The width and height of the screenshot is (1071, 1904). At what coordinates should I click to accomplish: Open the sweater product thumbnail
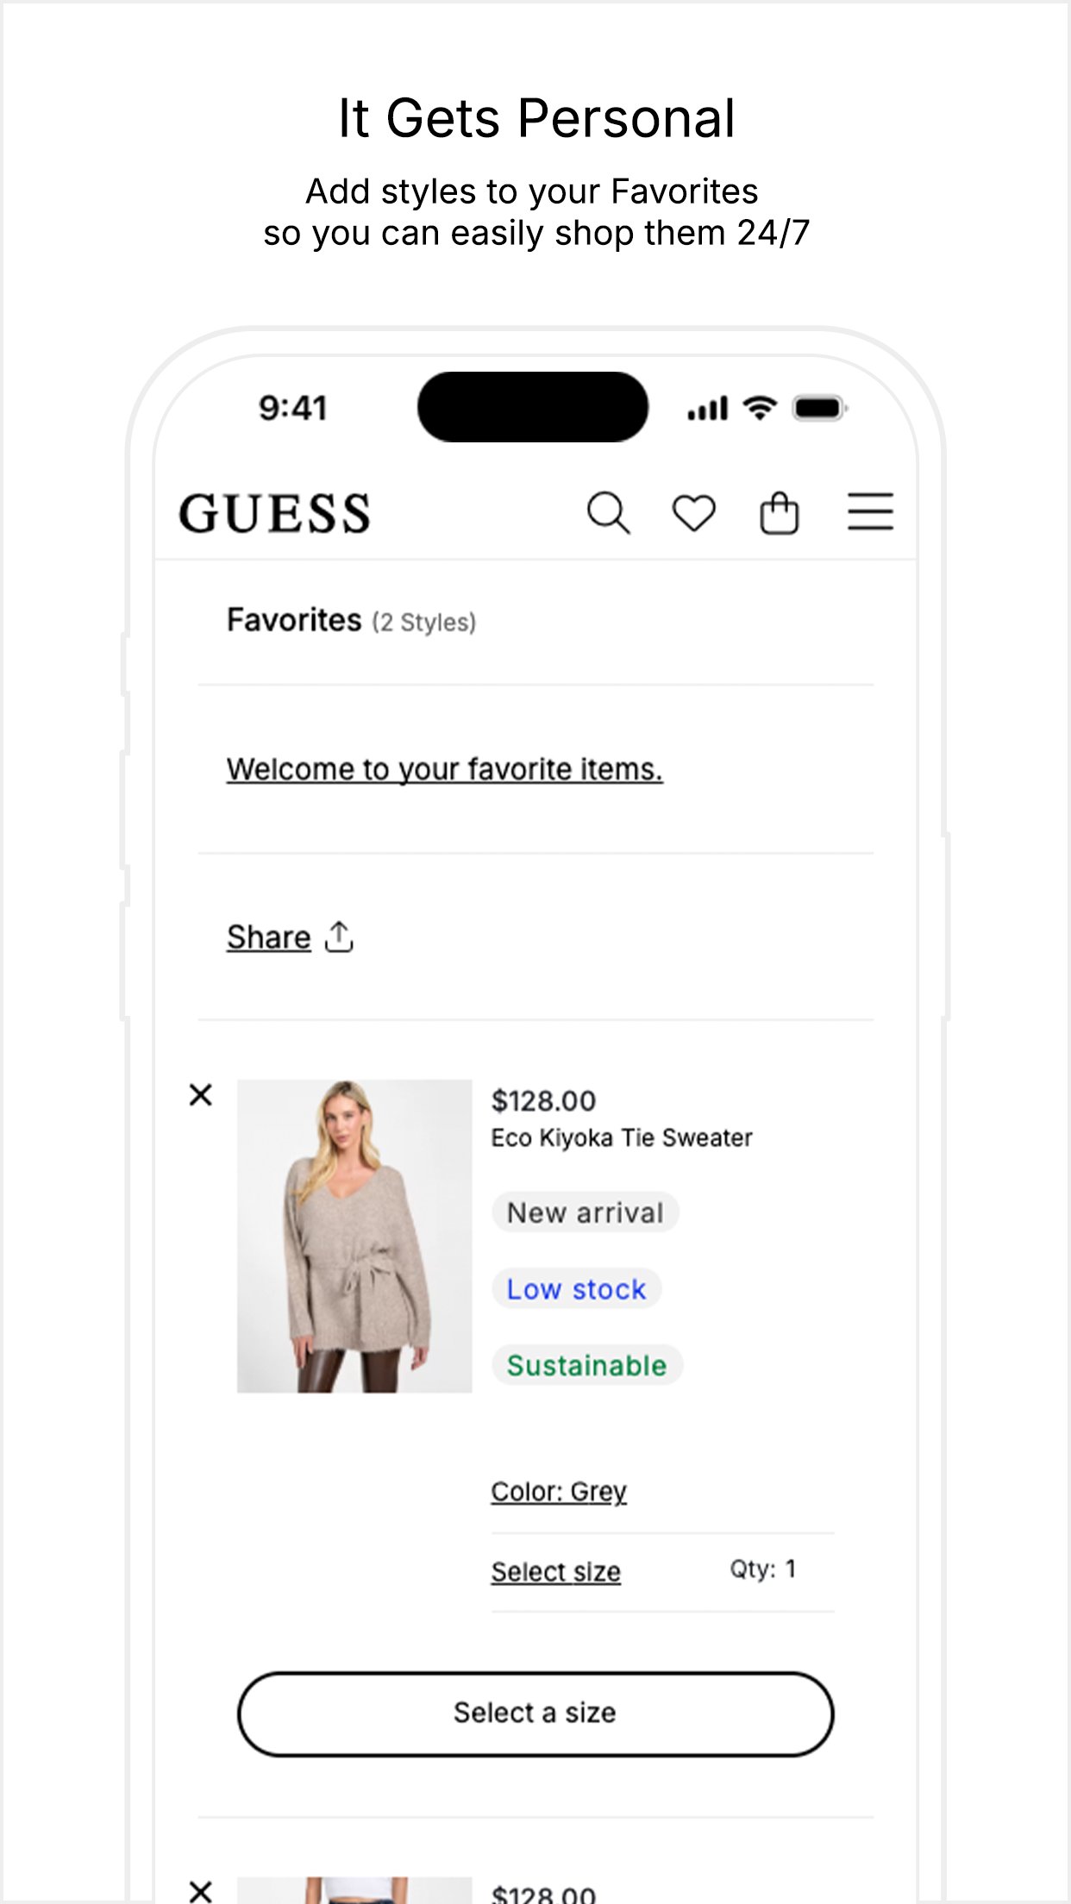[354, 1236]
